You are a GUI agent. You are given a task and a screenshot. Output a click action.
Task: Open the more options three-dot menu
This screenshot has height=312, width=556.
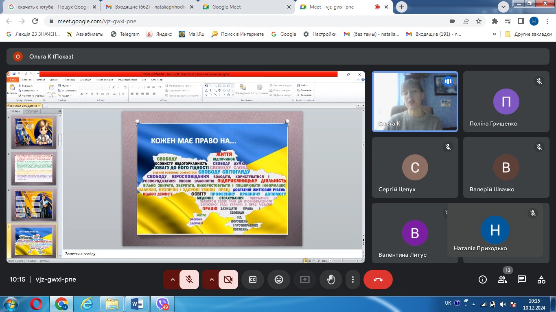pos(353,279)
